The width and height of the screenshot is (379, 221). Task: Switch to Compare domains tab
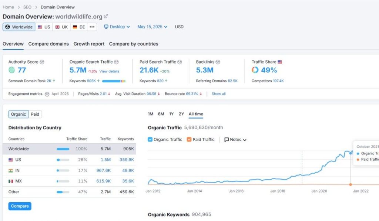point(48,44)
